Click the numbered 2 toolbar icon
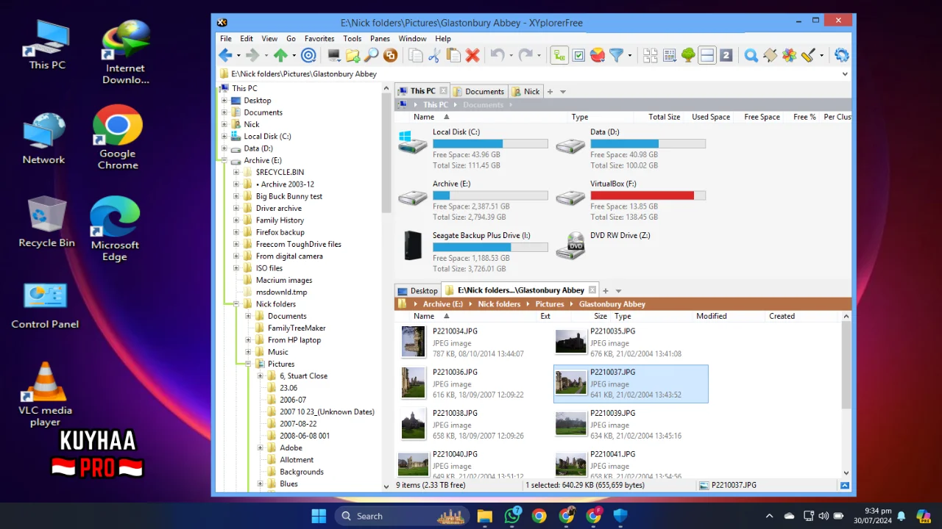Viewport: 942px width, 529px height. coord(726,55)
